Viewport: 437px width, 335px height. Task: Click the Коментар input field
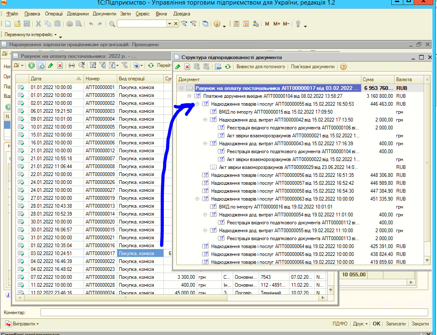point(234,313)
